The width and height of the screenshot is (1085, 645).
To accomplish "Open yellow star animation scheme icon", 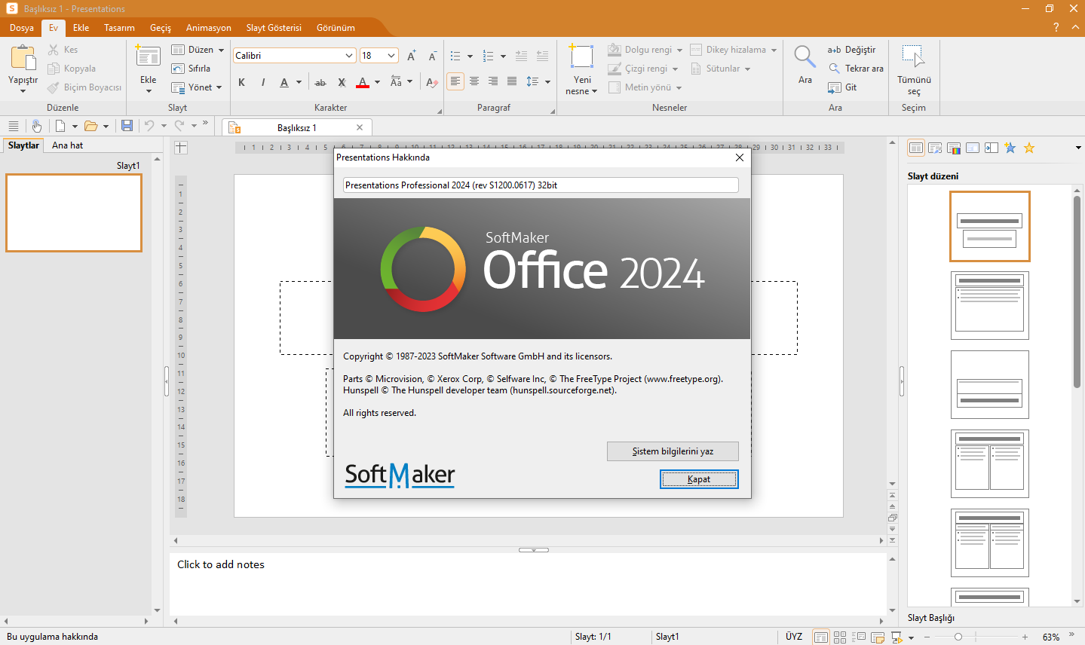I will [x=1029, y=148].
